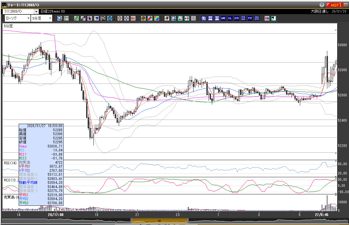Click the trash can delete icon
Screen dimensions: 349x225
pyautogui.click(x=110, y=18)
